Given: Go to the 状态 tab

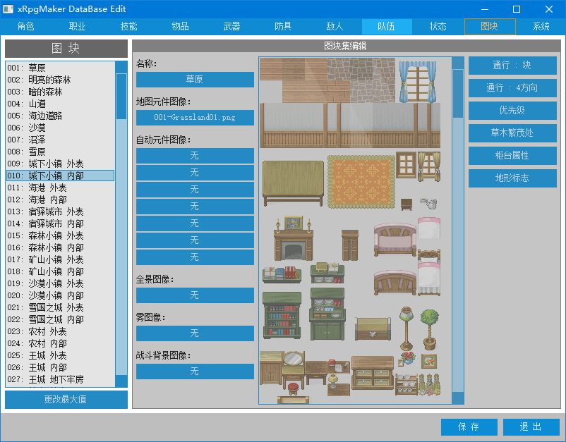Looking at the screenshot, I should (x=438, y=26).
